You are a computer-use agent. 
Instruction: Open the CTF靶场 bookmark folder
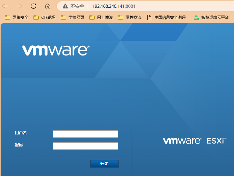pos(44,18)
